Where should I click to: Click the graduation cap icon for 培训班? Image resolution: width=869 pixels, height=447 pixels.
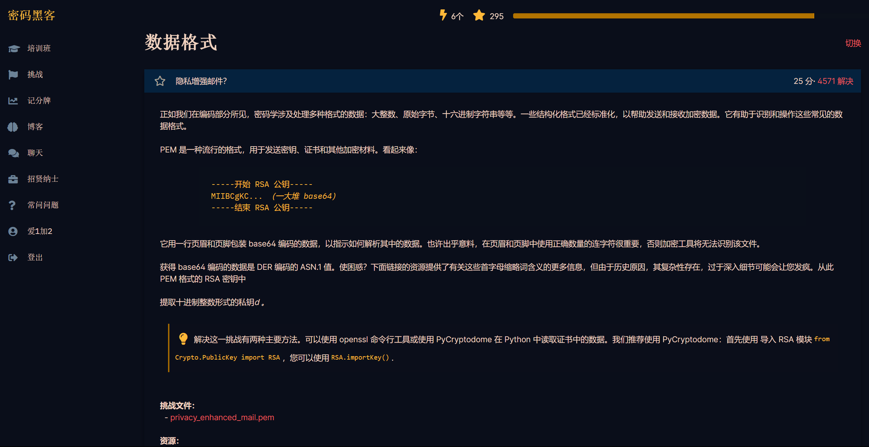14,48
